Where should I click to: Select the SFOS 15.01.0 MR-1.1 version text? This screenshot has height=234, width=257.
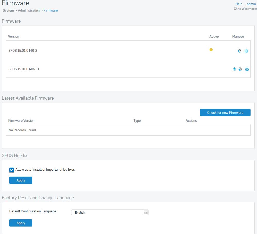24,69
